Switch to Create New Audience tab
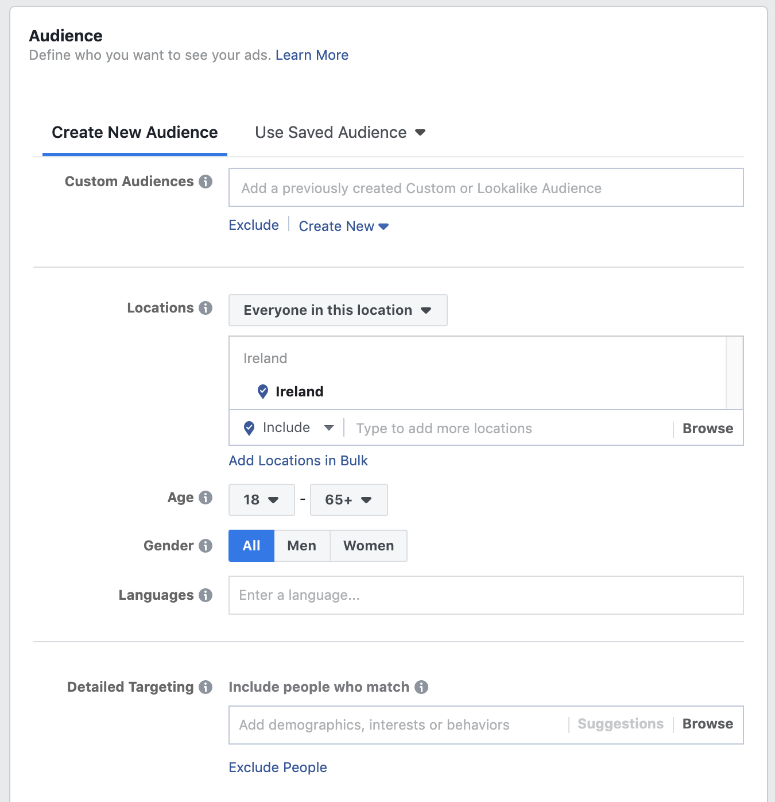Screen dimensions: 775x802 click(135, 133)
